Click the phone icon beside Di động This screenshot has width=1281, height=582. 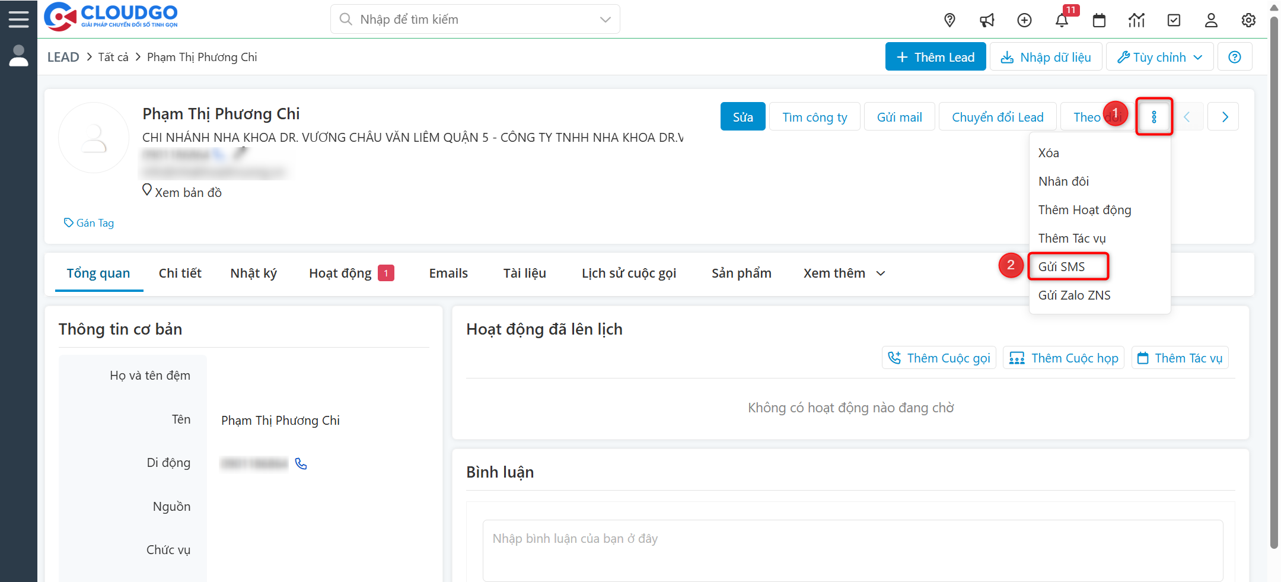tap(301, 463)
